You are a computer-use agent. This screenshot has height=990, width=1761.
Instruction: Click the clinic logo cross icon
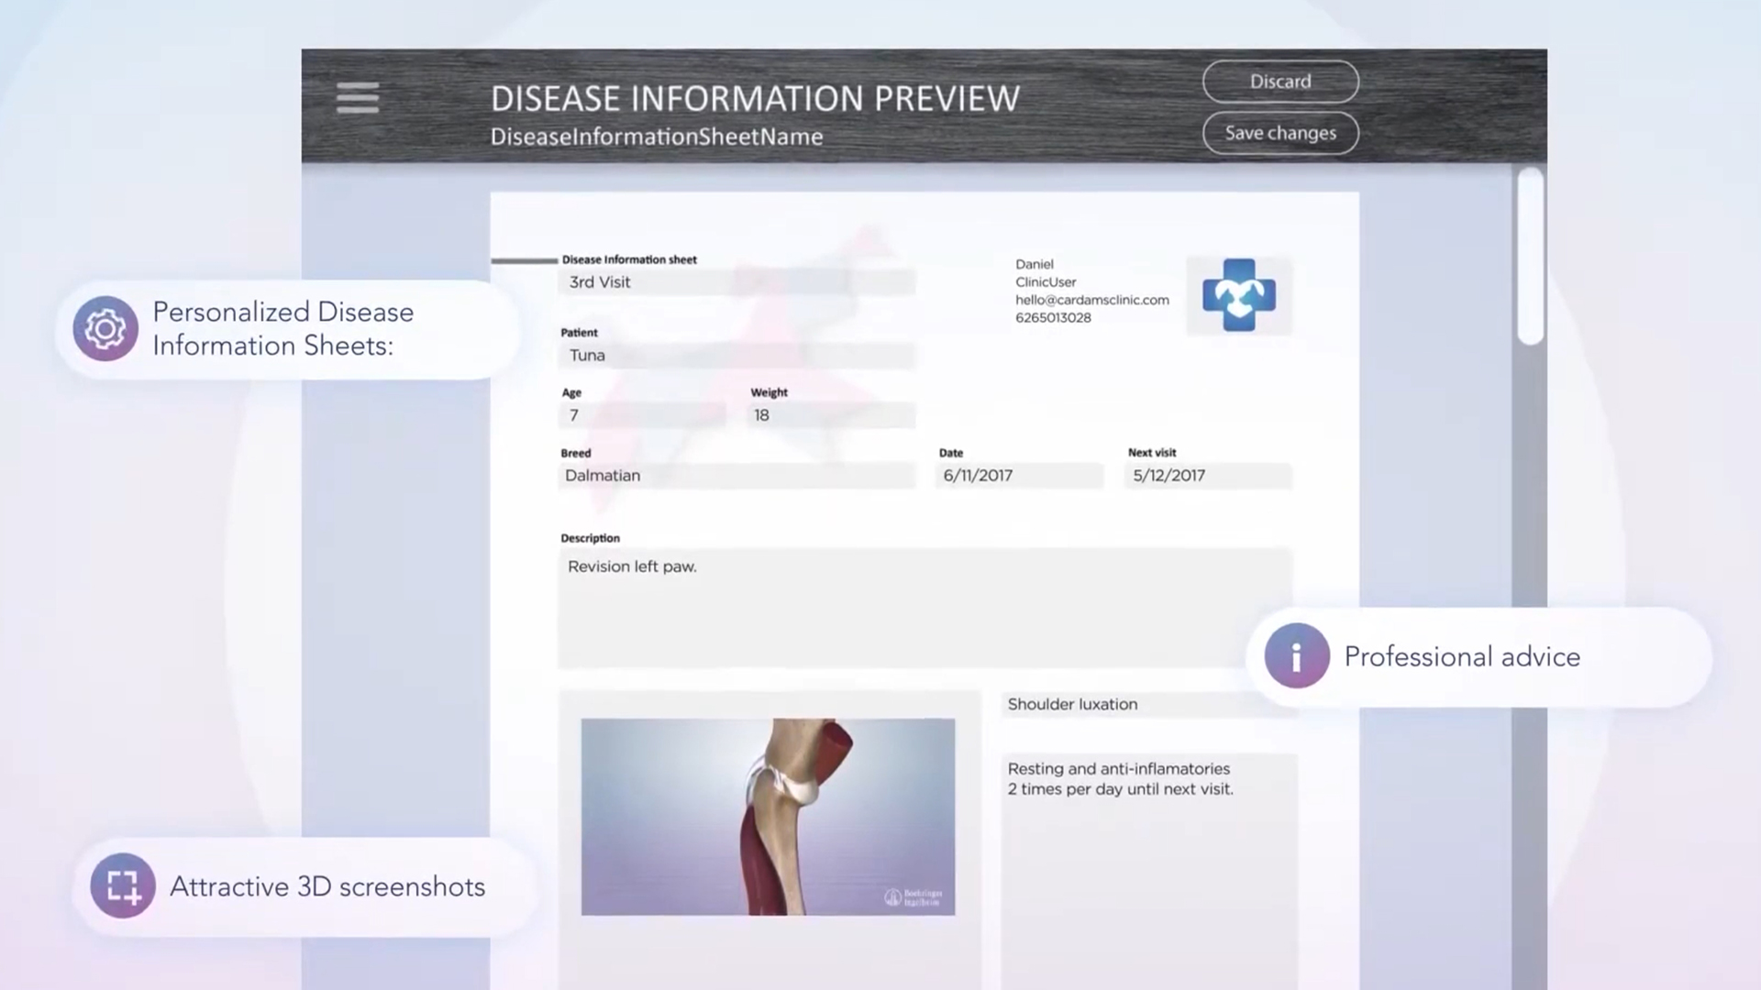(x=1238, y=295)
